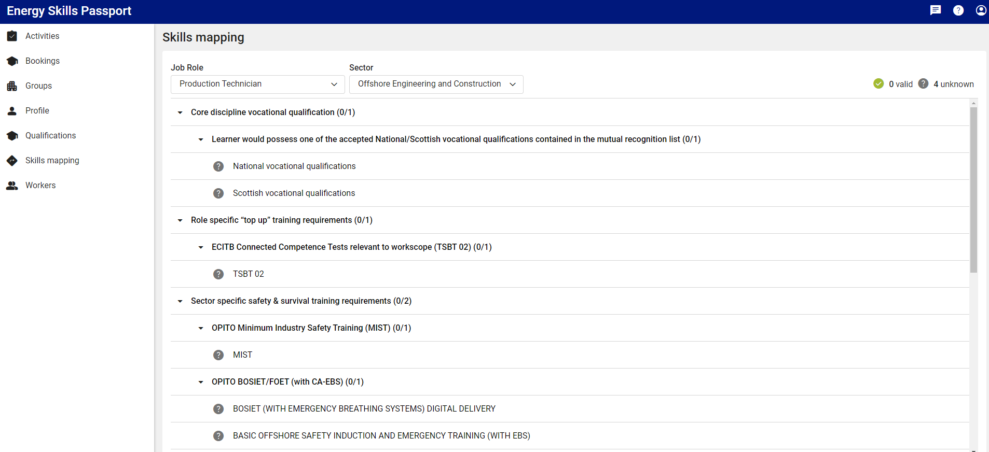Click the Activities clipboard icon in sidebar
The image size is (989, 452).
pos(12,36)
